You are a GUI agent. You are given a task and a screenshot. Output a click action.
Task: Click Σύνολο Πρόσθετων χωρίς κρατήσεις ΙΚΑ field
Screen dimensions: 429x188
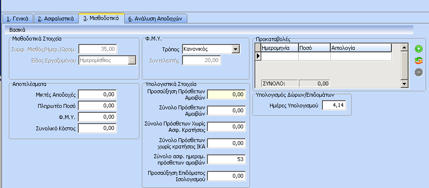(x=226, y=143)
